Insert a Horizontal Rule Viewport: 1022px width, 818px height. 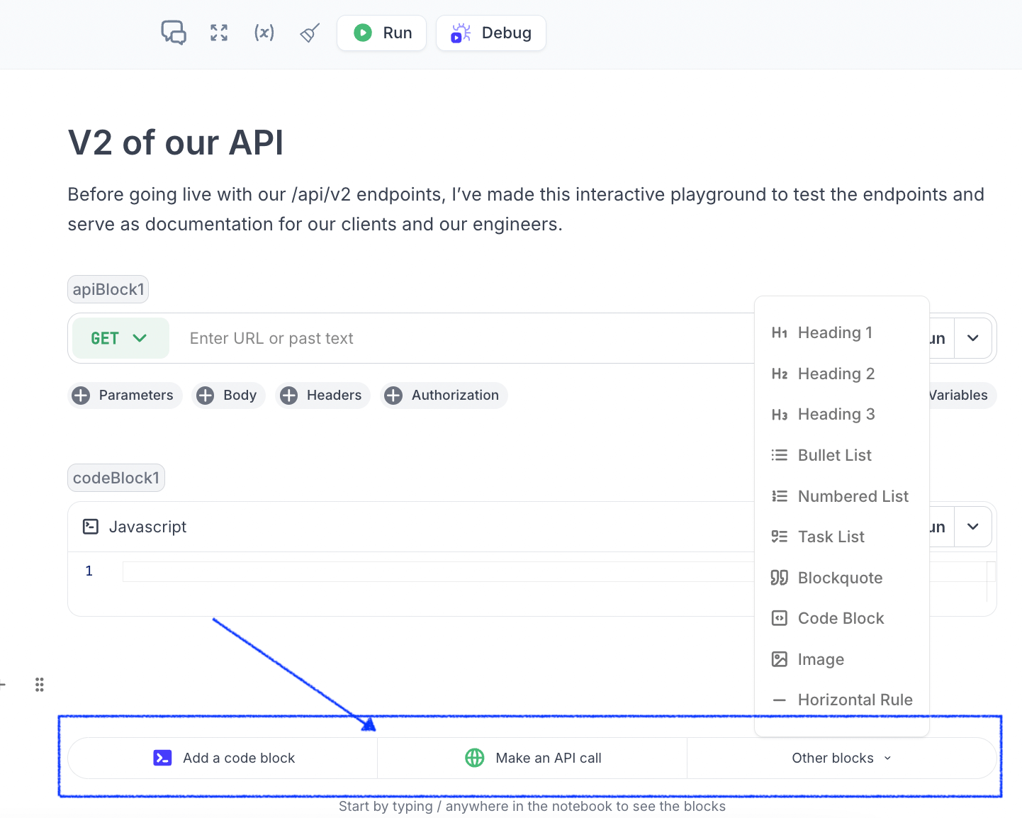pyautogui.click(x=842, y=700)
